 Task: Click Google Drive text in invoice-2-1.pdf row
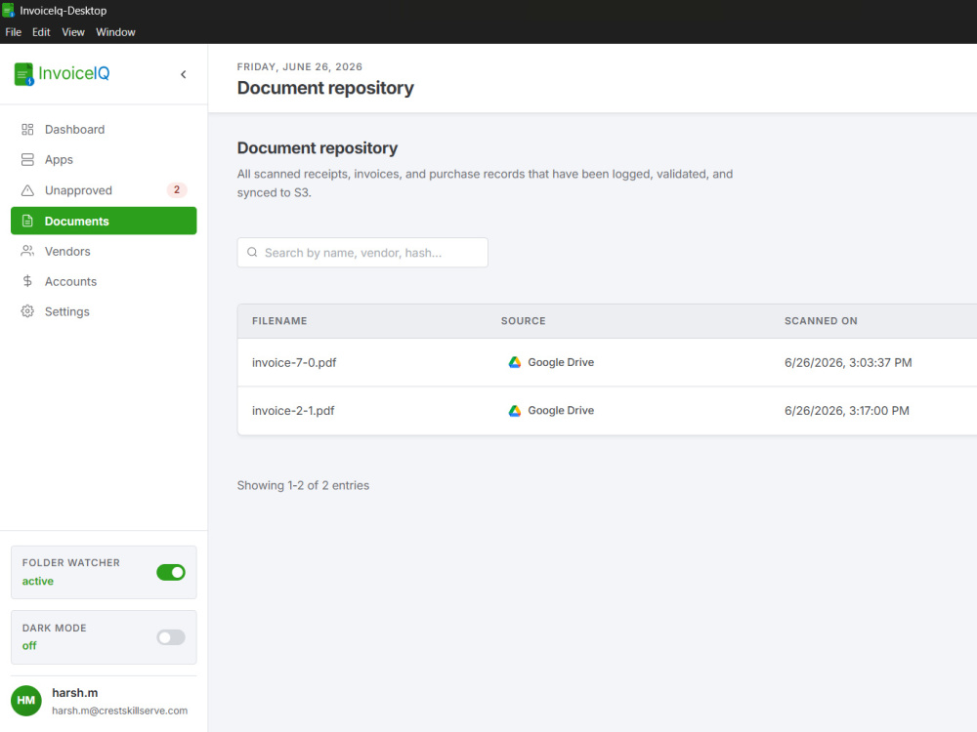[561, 411]
